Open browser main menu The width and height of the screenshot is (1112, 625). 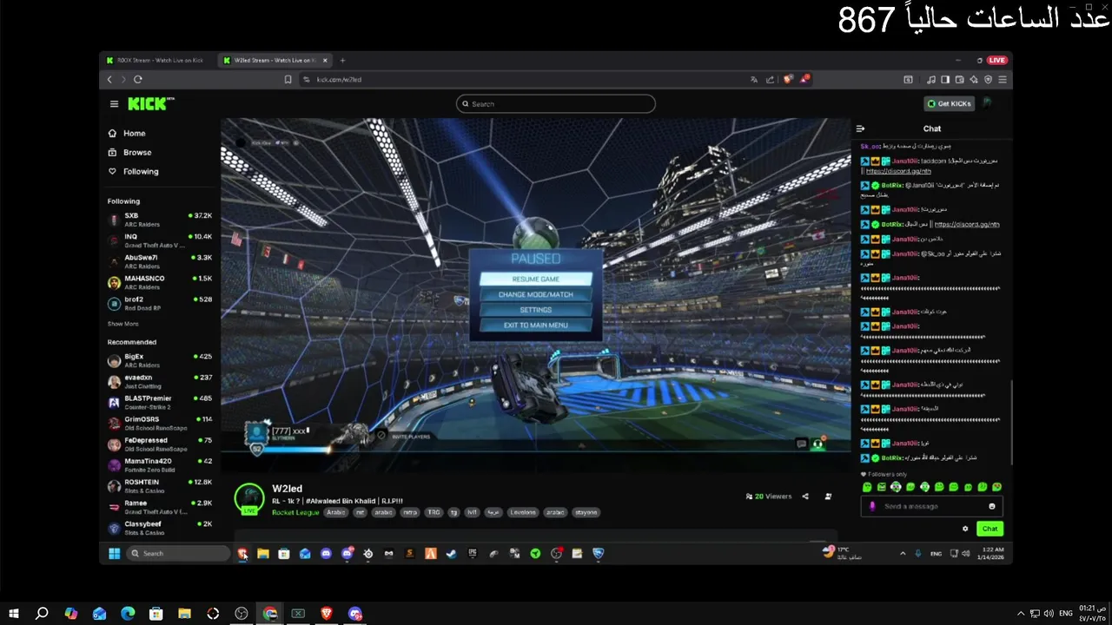[x=1003, y=79]
